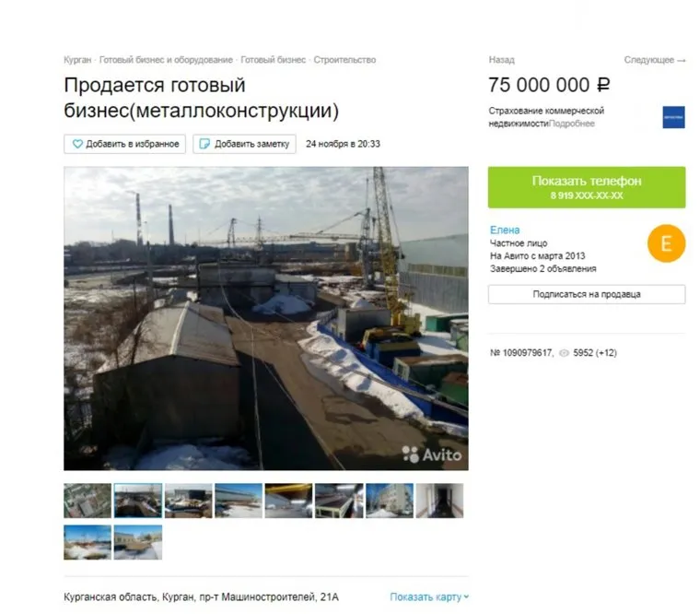
Task: Open the main crane yard photo
Action: tap(266, 318)
